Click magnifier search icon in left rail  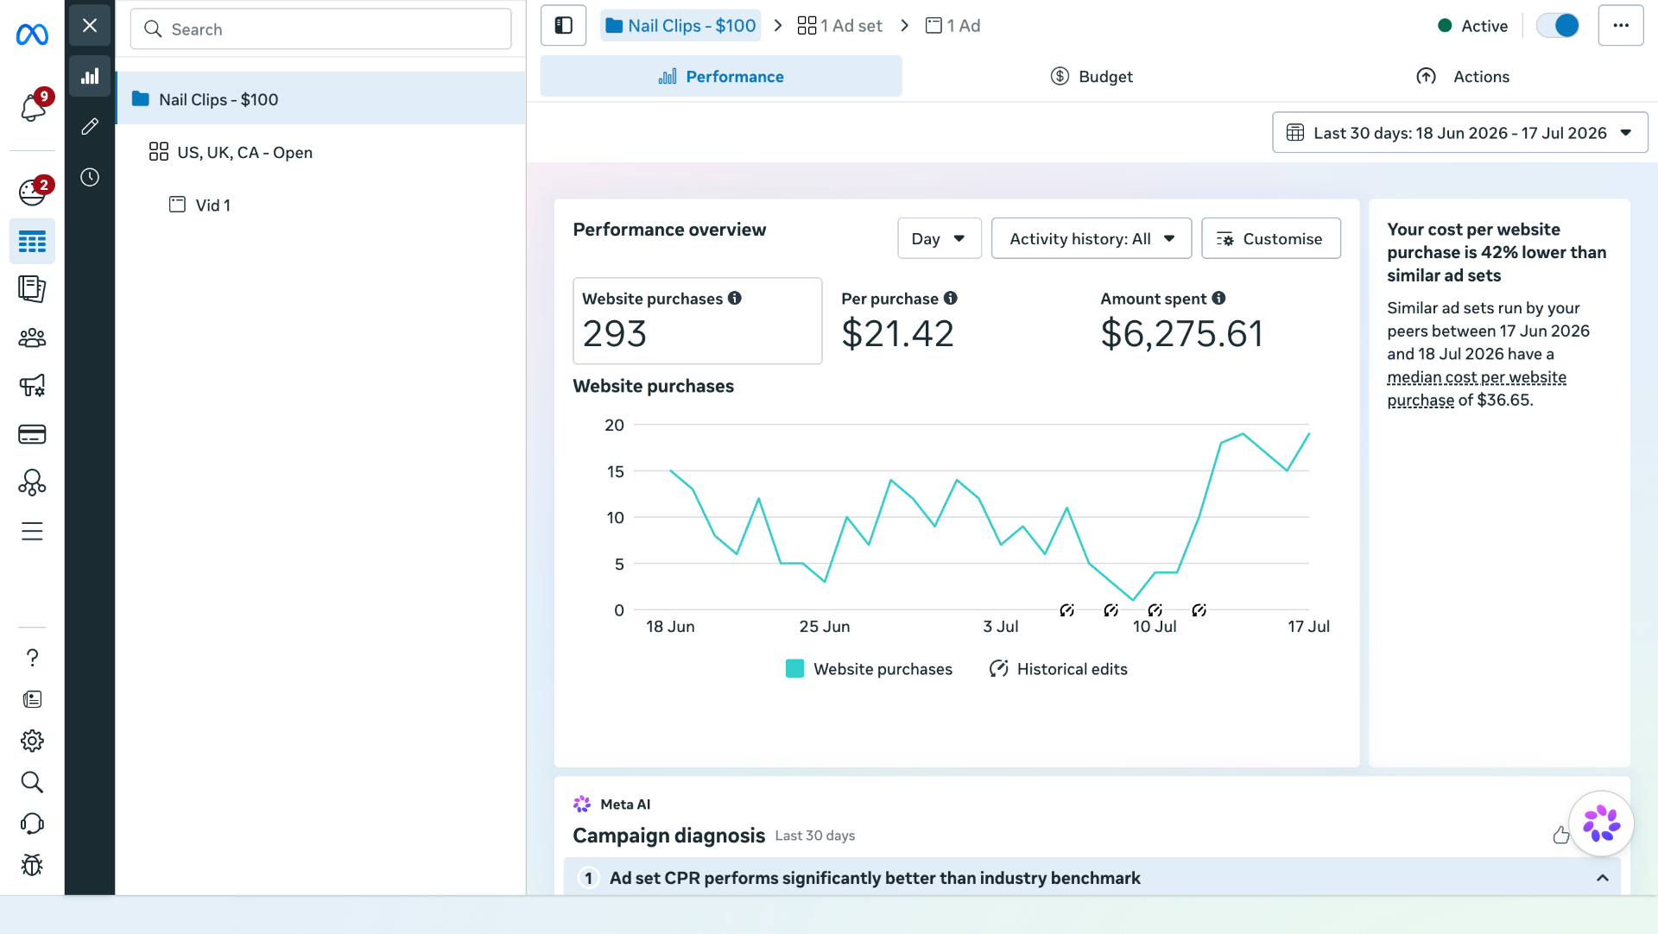coord(32,782)
